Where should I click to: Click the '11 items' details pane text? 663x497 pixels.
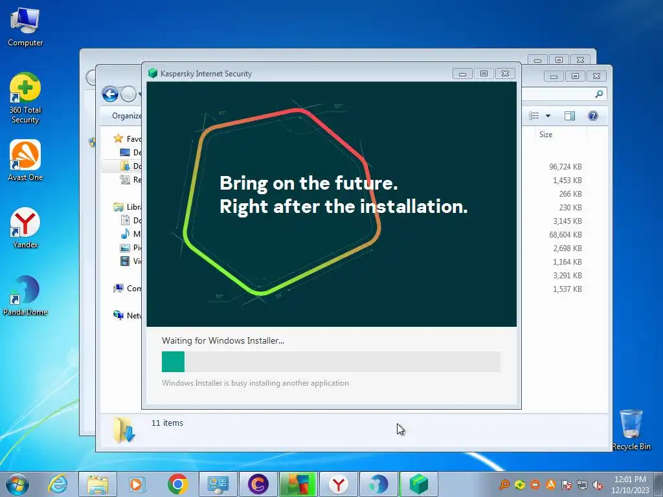[x=167, y=423]
